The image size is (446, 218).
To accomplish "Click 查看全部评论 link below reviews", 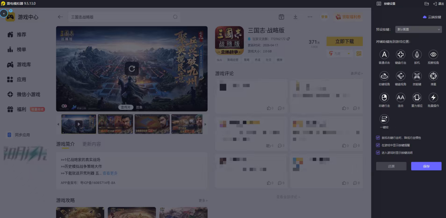I will [288, 197].
